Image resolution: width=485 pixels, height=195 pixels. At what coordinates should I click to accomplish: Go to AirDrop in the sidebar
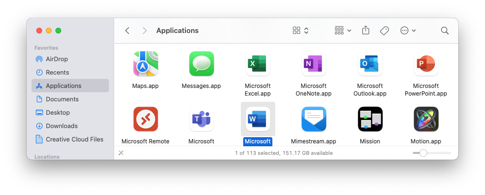click(57, 59)
